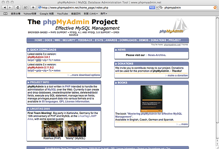
Task: Open the DONATIONS nav item
Action: 158,40
